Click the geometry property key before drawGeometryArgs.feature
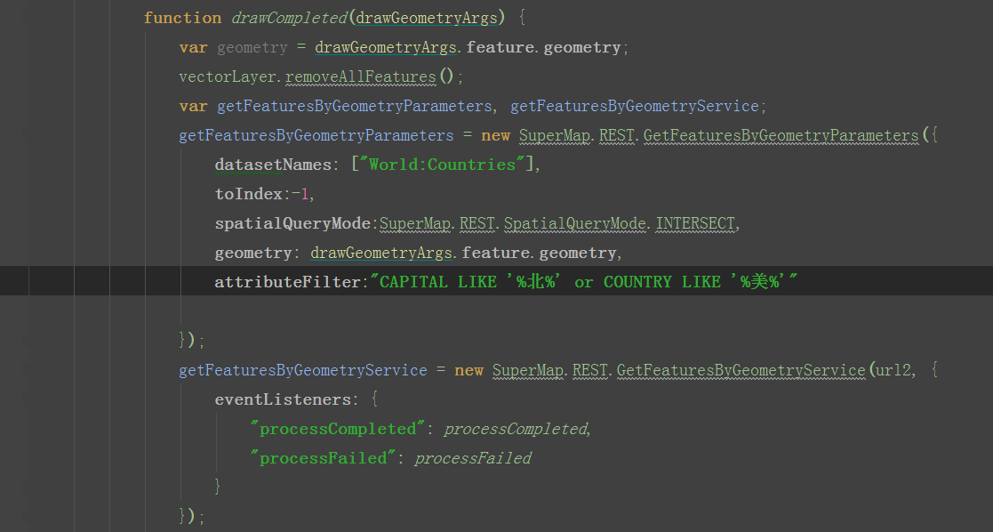The width and height of the screenshot is (993, 532). 253,253
